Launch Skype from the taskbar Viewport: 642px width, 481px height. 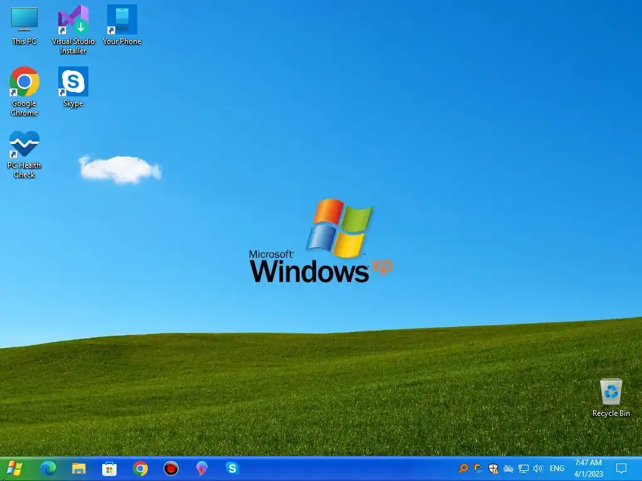click(232, 468)
